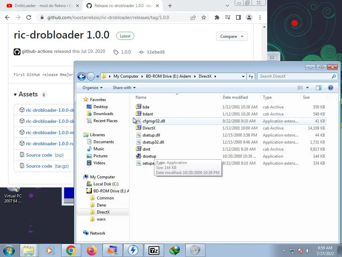The height and width of the screenshot is (257, 342).
Task: Open Chrome tab search chevron
Action: [x=227, y=6]
